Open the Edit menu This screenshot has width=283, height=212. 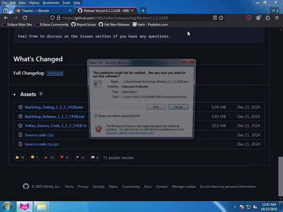pyautogui.click(x=13, y=3)
